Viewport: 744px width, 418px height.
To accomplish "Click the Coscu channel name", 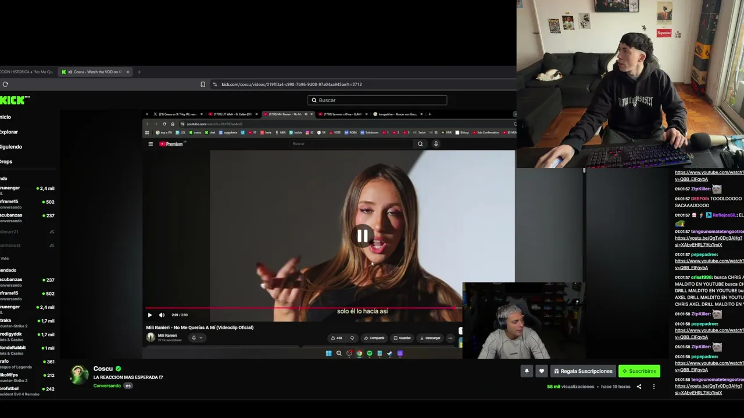I will [x=103, y=369].
